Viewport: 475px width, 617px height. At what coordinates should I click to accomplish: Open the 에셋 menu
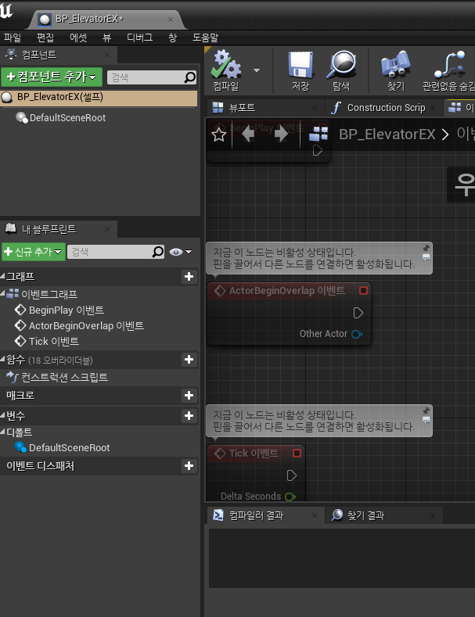(78, 38)
